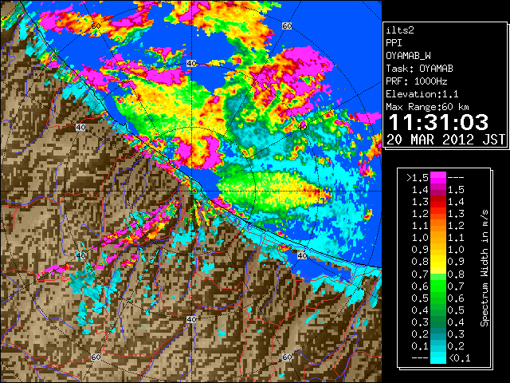This screenshot has height=383, width=510.
Task: Select the "20 MAR 2012 JST" date
Action: coord(445,140)
